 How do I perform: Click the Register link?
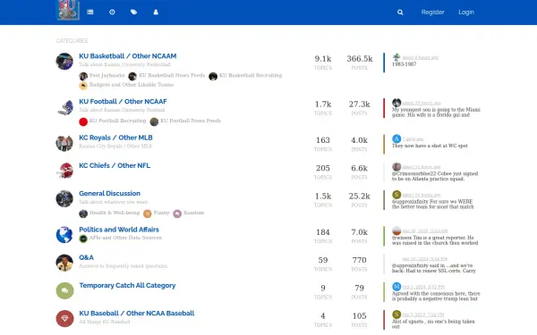[432, 12]
